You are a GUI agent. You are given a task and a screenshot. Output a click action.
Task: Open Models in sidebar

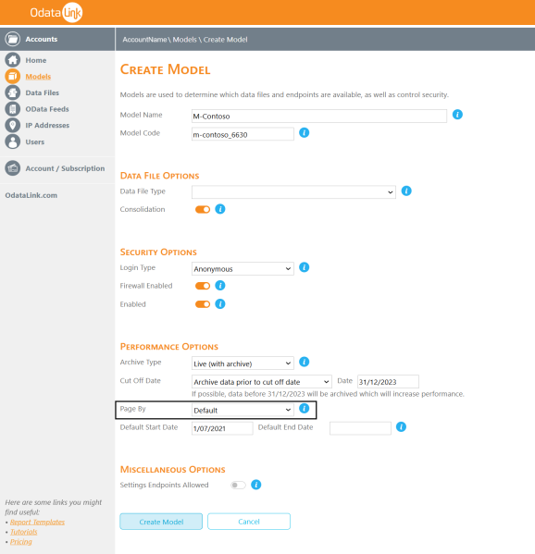click(x=38, y=77)
